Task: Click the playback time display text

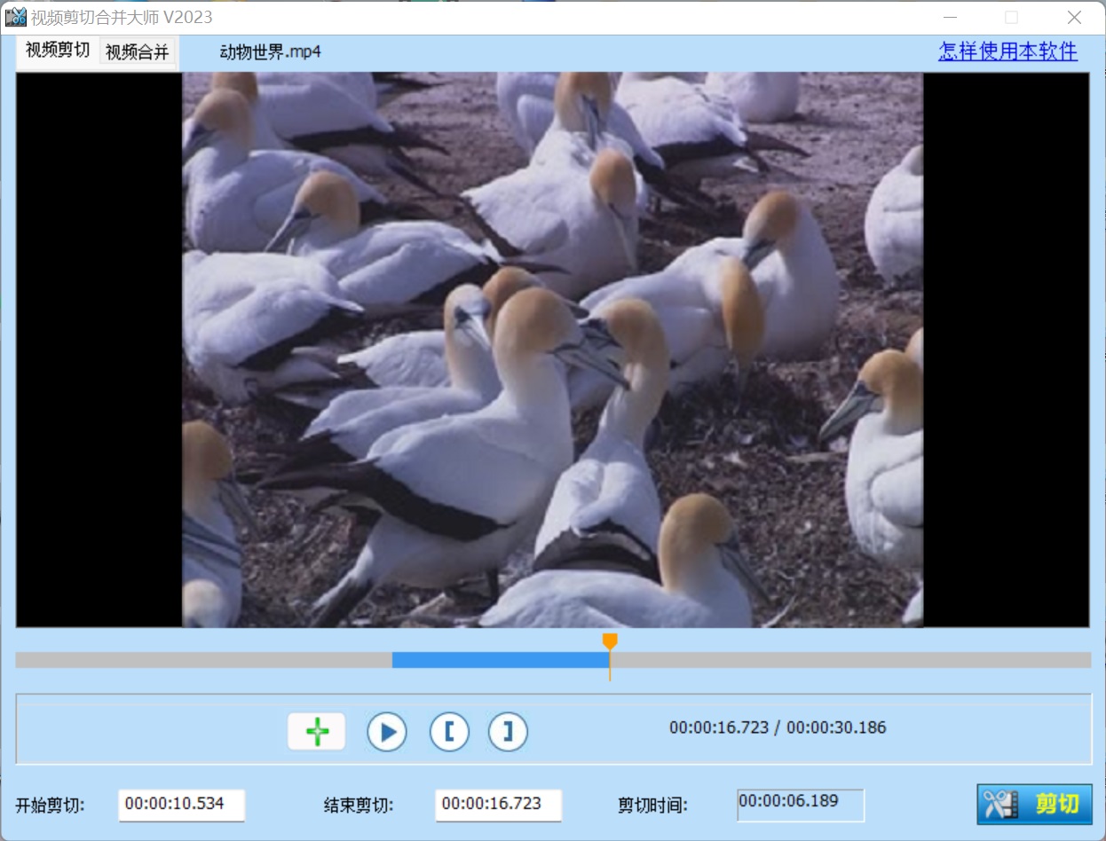Action: click(776, 727)
